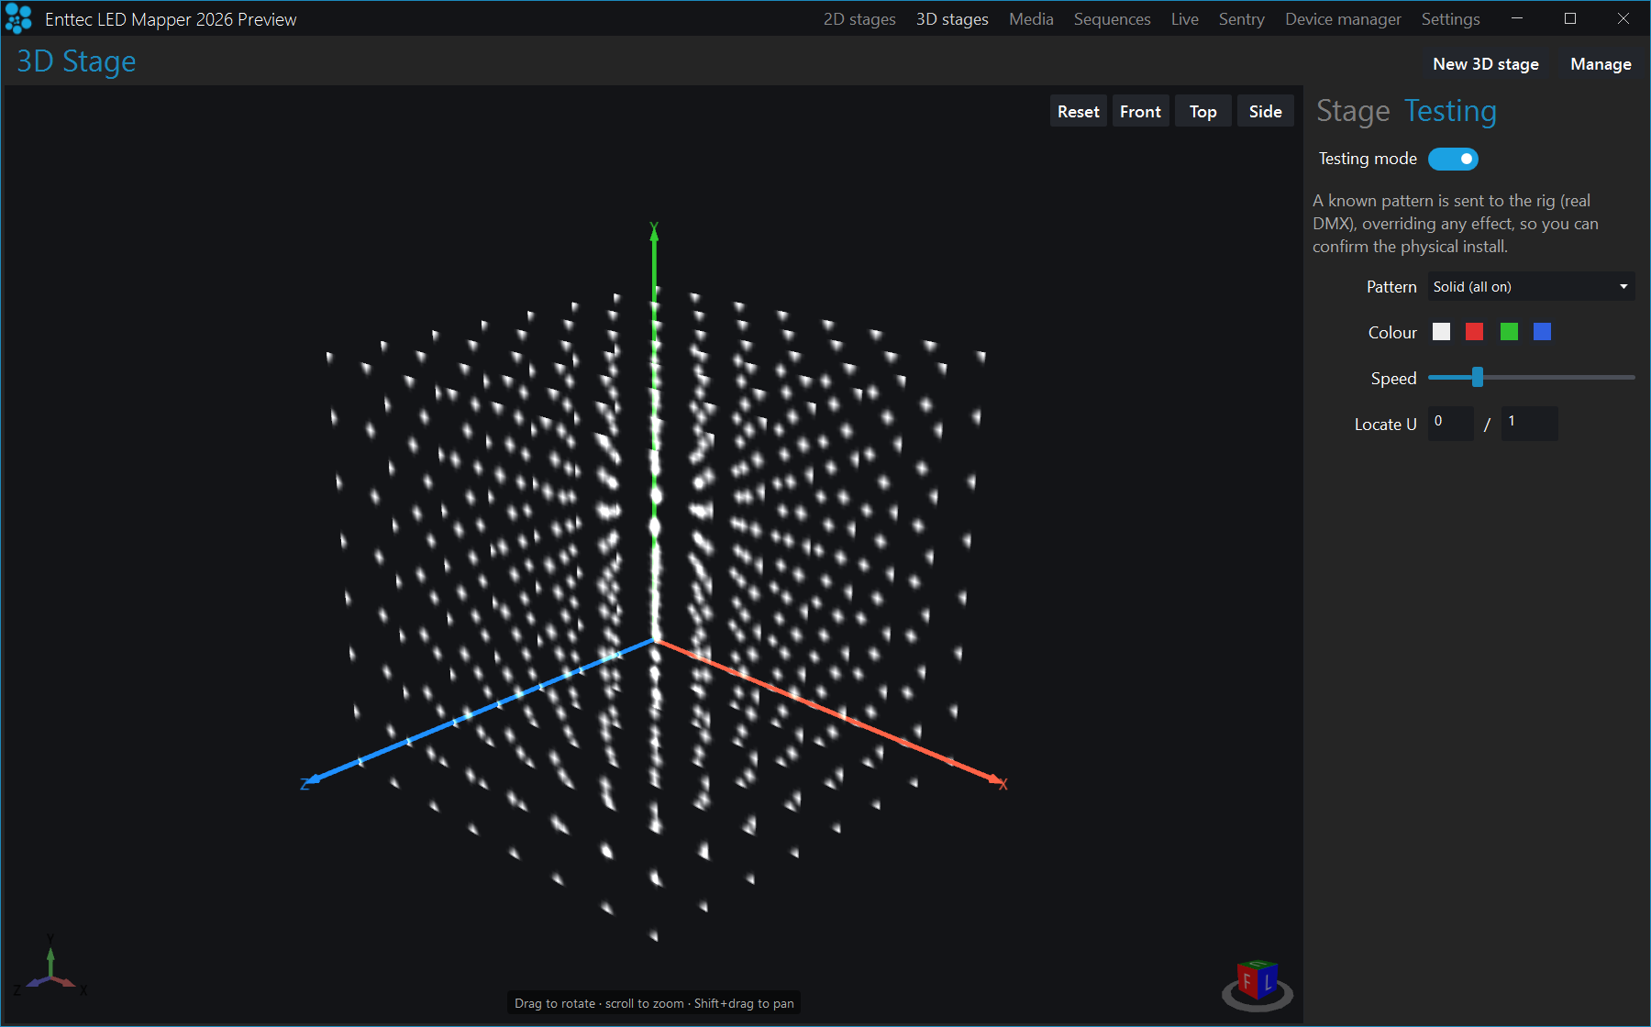Open the Sentry tab
The width and height of the screenshot is (1651, 1027).
coord(1241,19)
